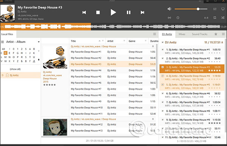Toggle the DJ Antiz playlist group checkbox
Viewport: 227px width, 146px height.
pyautogui.click(x=163, y=42)
